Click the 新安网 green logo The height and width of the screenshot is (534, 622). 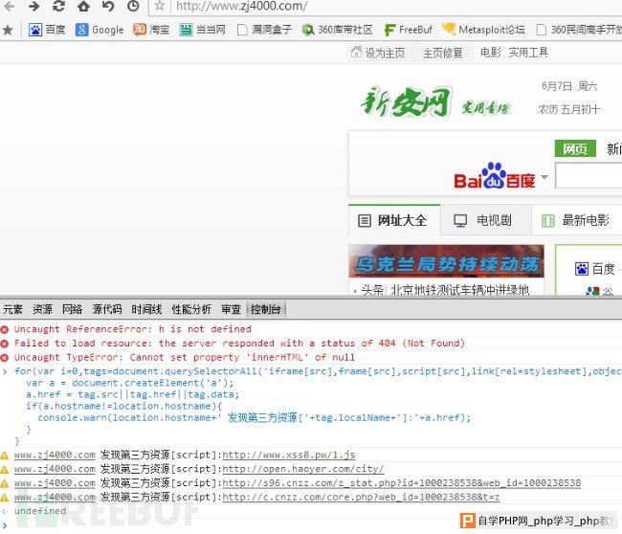tap(405, 102)
